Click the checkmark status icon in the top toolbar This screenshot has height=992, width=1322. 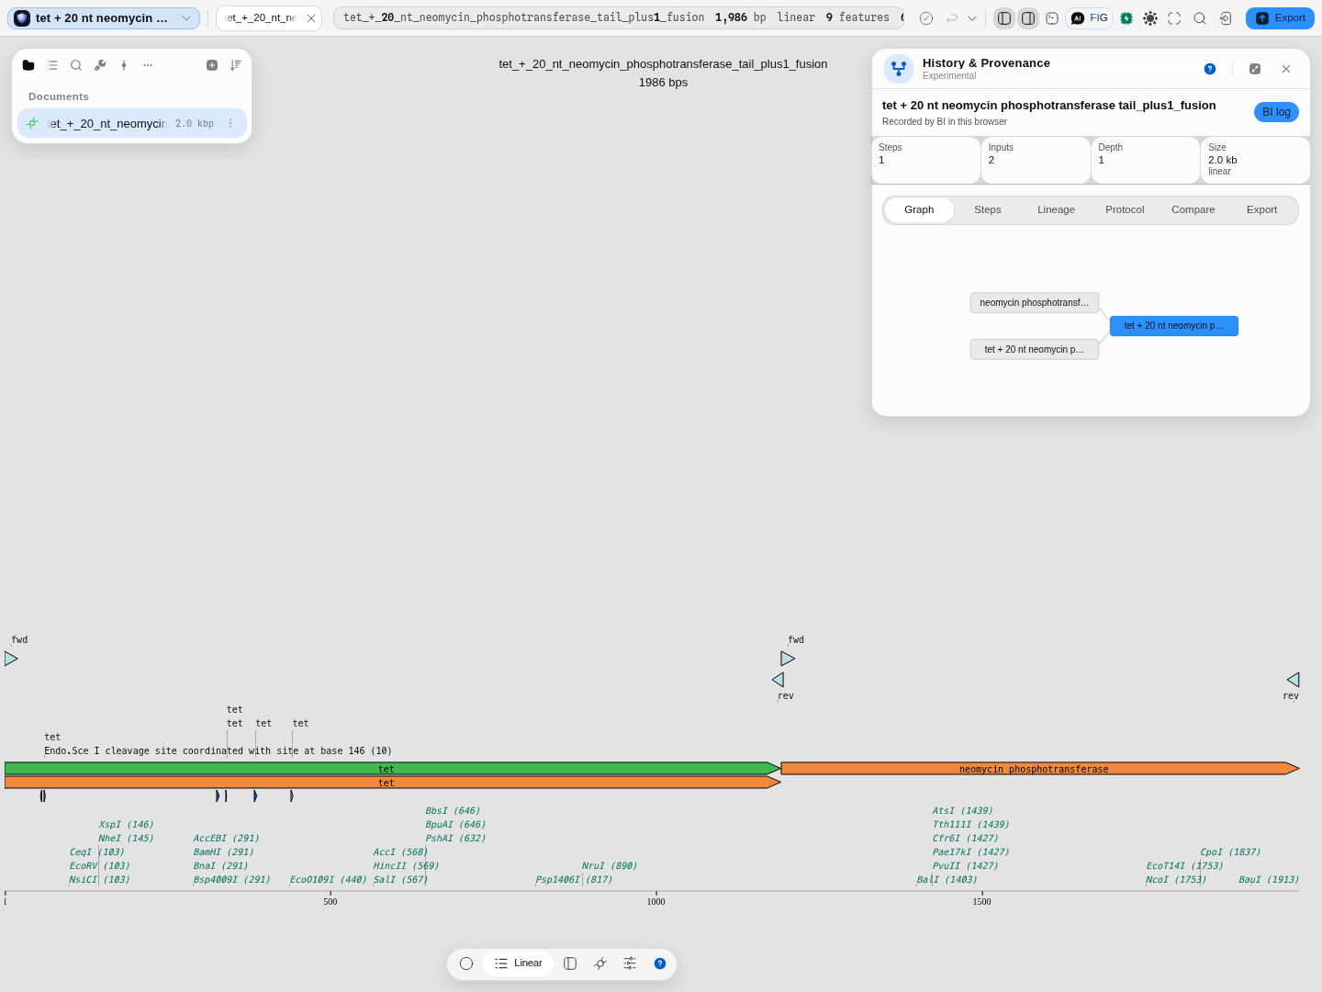[x=926, y=18]
